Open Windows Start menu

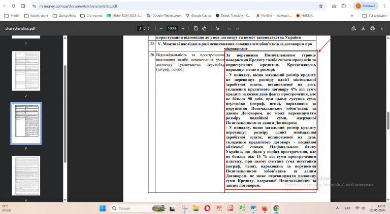103,208
